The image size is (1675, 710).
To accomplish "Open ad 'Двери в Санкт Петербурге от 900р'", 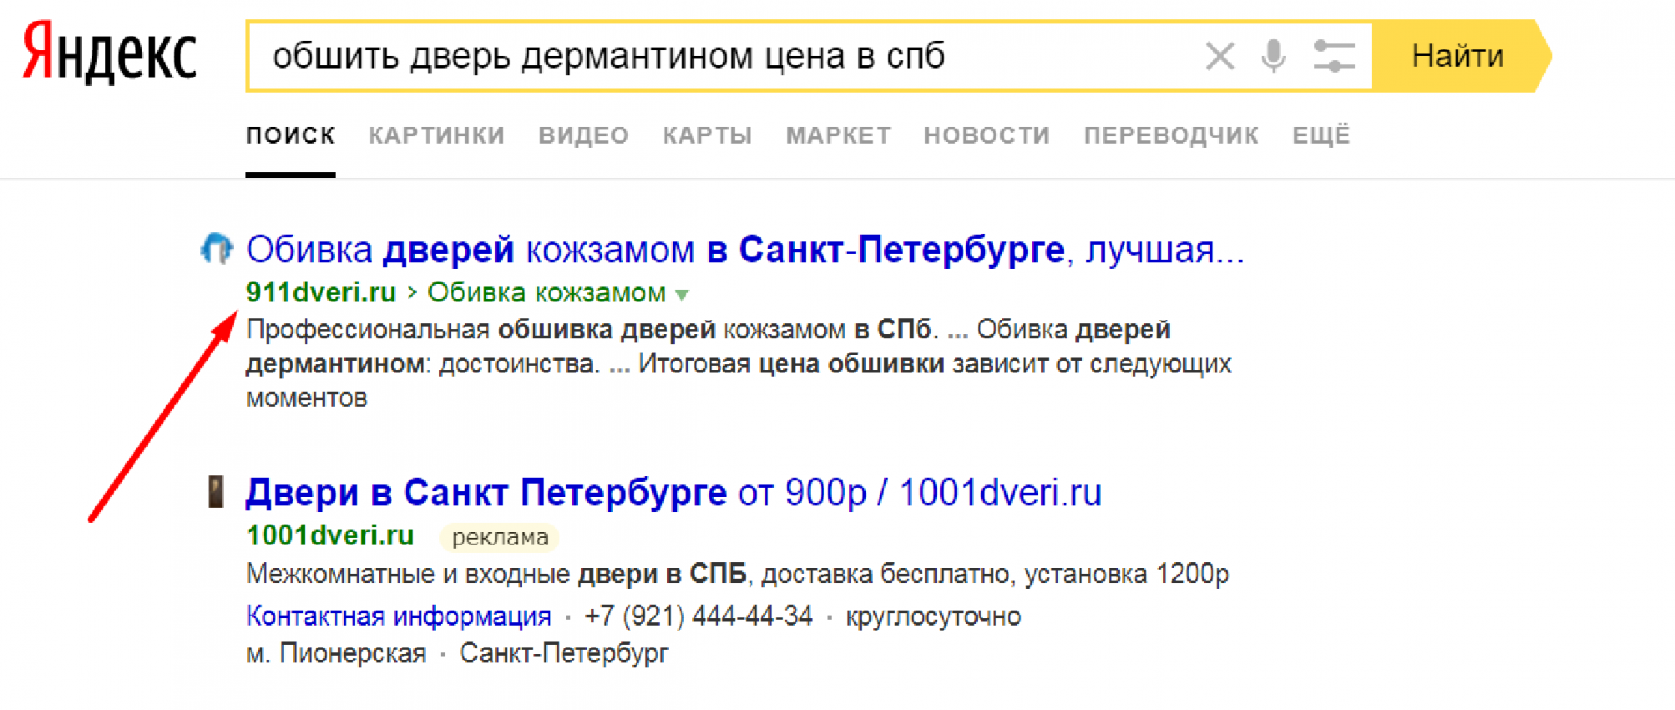I will 674,493.
